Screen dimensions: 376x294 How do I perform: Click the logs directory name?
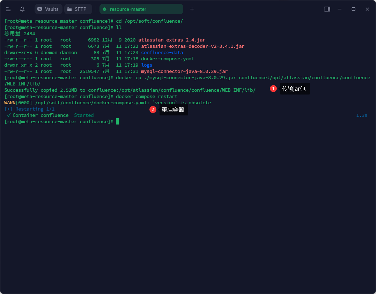147,65
